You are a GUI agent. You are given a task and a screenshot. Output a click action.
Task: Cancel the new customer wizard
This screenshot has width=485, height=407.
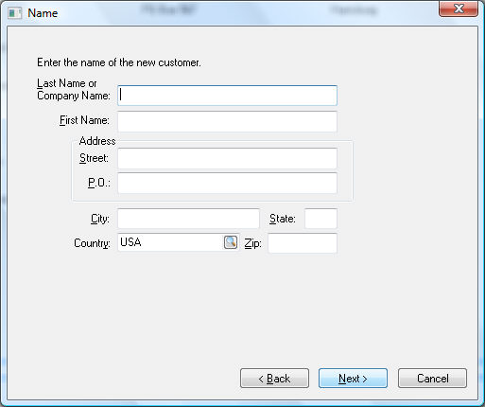(x=432, y=378)
